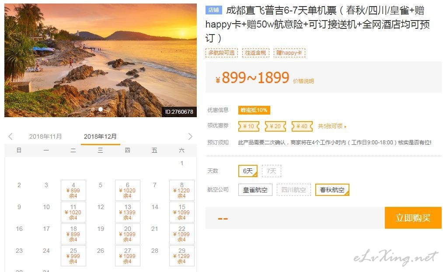
Task: Select the 2018年11月 month tab
Action: [45, 137]
